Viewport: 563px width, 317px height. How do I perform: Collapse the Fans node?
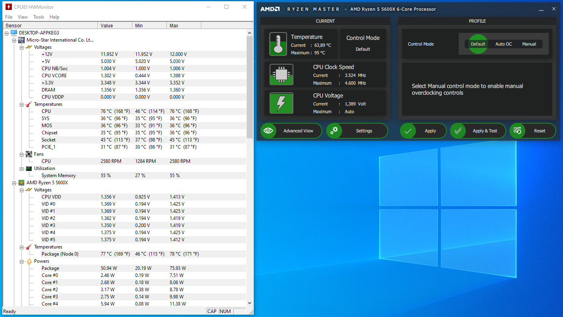(22, 154)
